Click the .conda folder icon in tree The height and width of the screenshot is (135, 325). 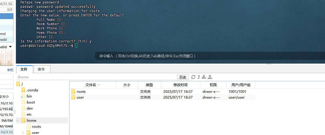click(x=23, y=90)
